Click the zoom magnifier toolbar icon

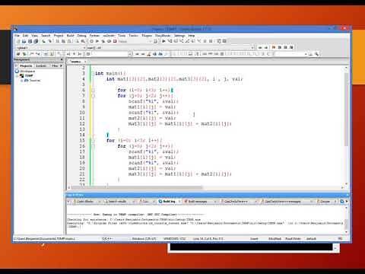coord(316,54)
